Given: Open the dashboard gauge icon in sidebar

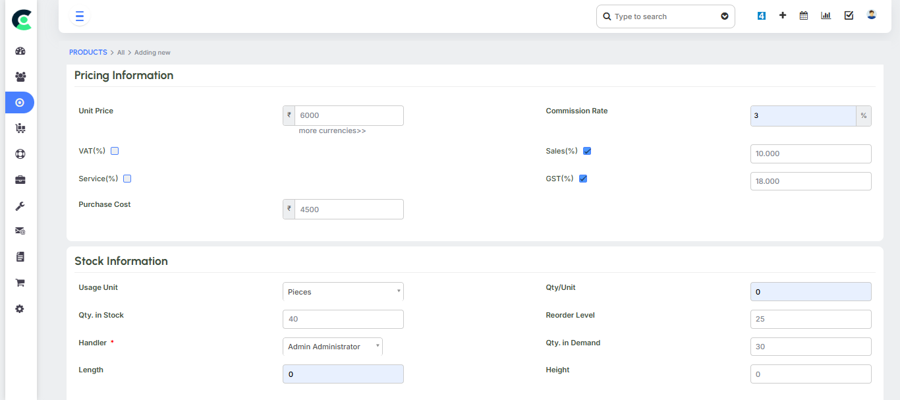Looking at the screenshot, I should point(20,51).
